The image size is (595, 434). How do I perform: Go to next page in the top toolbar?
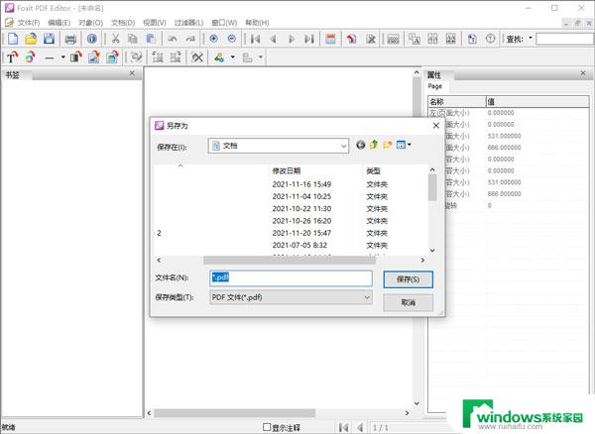(292, 39)
